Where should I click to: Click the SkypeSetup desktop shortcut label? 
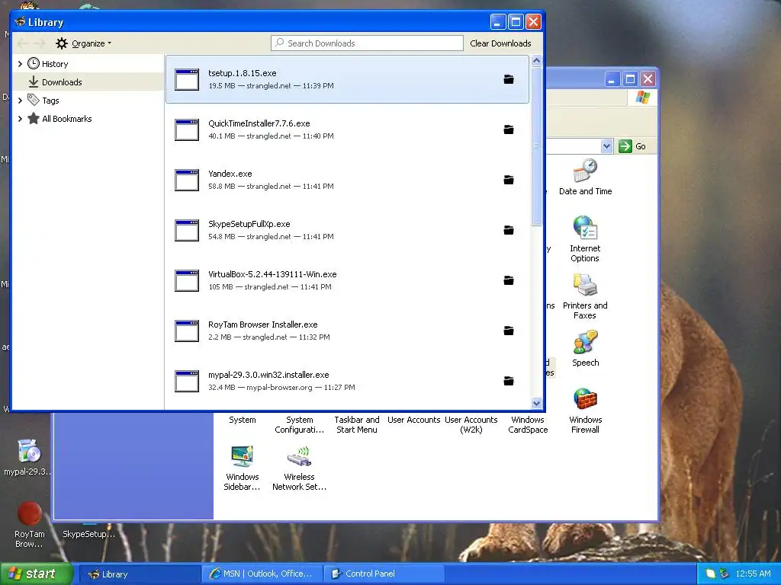[89, 534]
